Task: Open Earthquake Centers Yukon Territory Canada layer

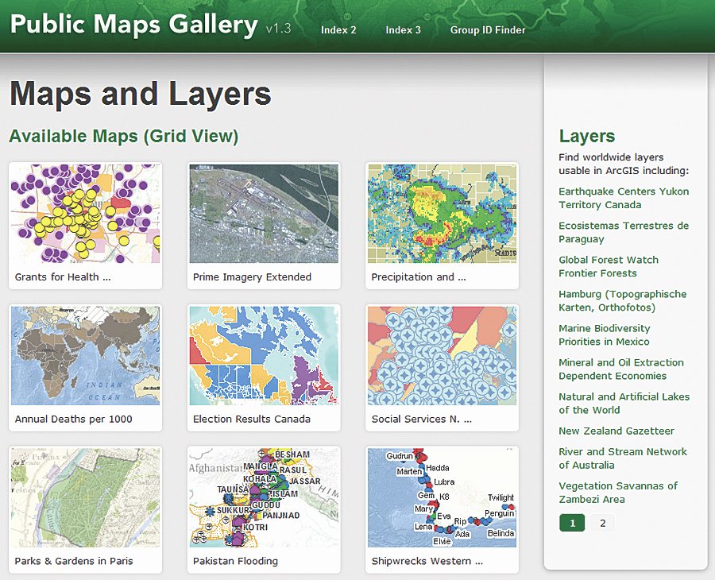Action: pos(624,198)
